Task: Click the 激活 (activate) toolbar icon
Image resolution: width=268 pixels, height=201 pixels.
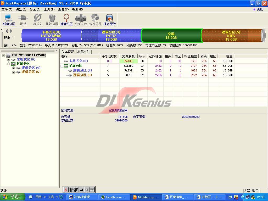Action: click(x=23, y=20)
